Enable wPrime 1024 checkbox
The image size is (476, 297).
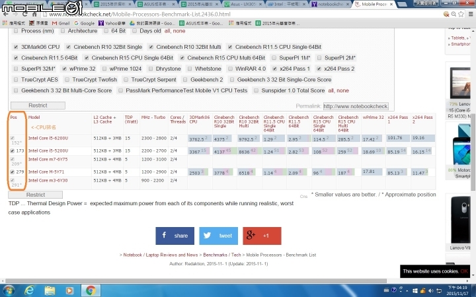pos(104,69)
